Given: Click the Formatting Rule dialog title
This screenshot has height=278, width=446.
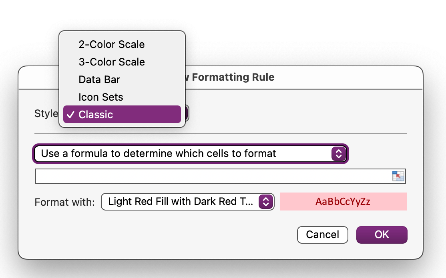Looking at the screenshot, I should 232,77.
